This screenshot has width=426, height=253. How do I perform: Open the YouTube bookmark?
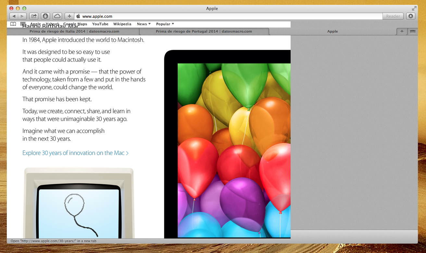pos(100,24)
